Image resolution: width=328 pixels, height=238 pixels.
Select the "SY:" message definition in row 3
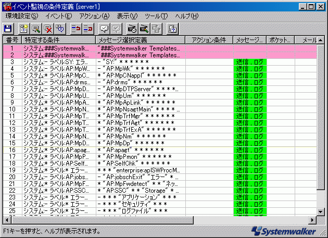[141, 62]
